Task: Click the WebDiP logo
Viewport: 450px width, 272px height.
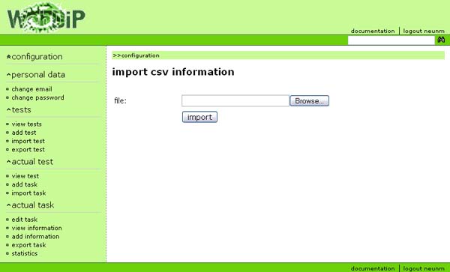Action: [46, 17]
